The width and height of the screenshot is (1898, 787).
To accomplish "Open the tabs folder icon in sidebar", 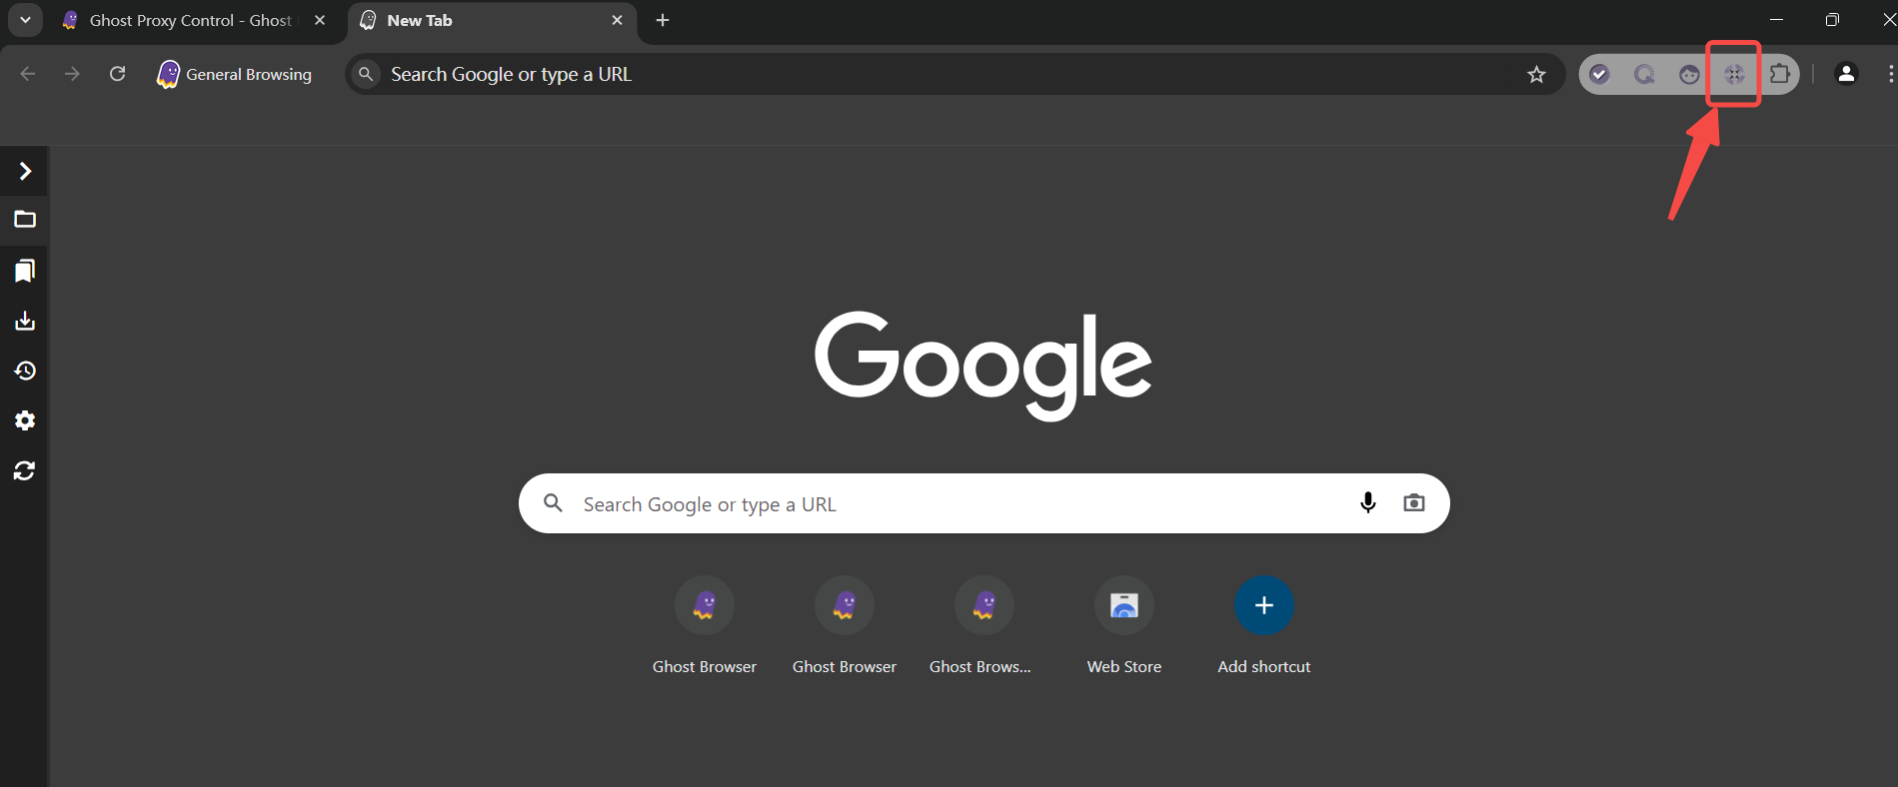I will point(25,220).
